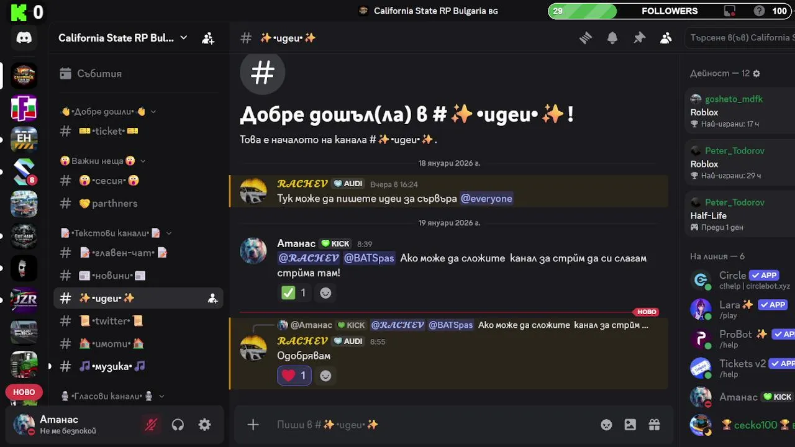Screen dimensions: 795x447
Task: Collapse the Текстови канали category
Action: point(116,233)
